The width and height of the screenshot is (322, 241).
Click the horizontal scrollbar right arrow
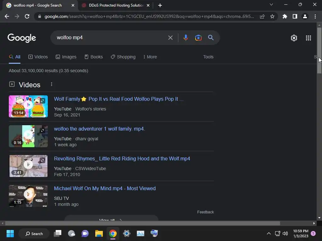[x=314, y=223]
